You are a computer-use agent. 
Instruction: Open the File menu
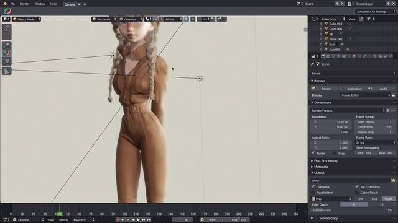pyautogui.click(x=12, y=4)
